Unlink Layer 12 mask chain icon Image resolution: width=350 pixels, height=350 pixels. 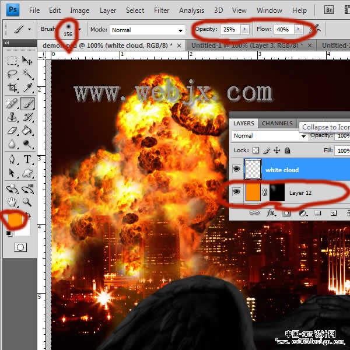tap(264, 192)
